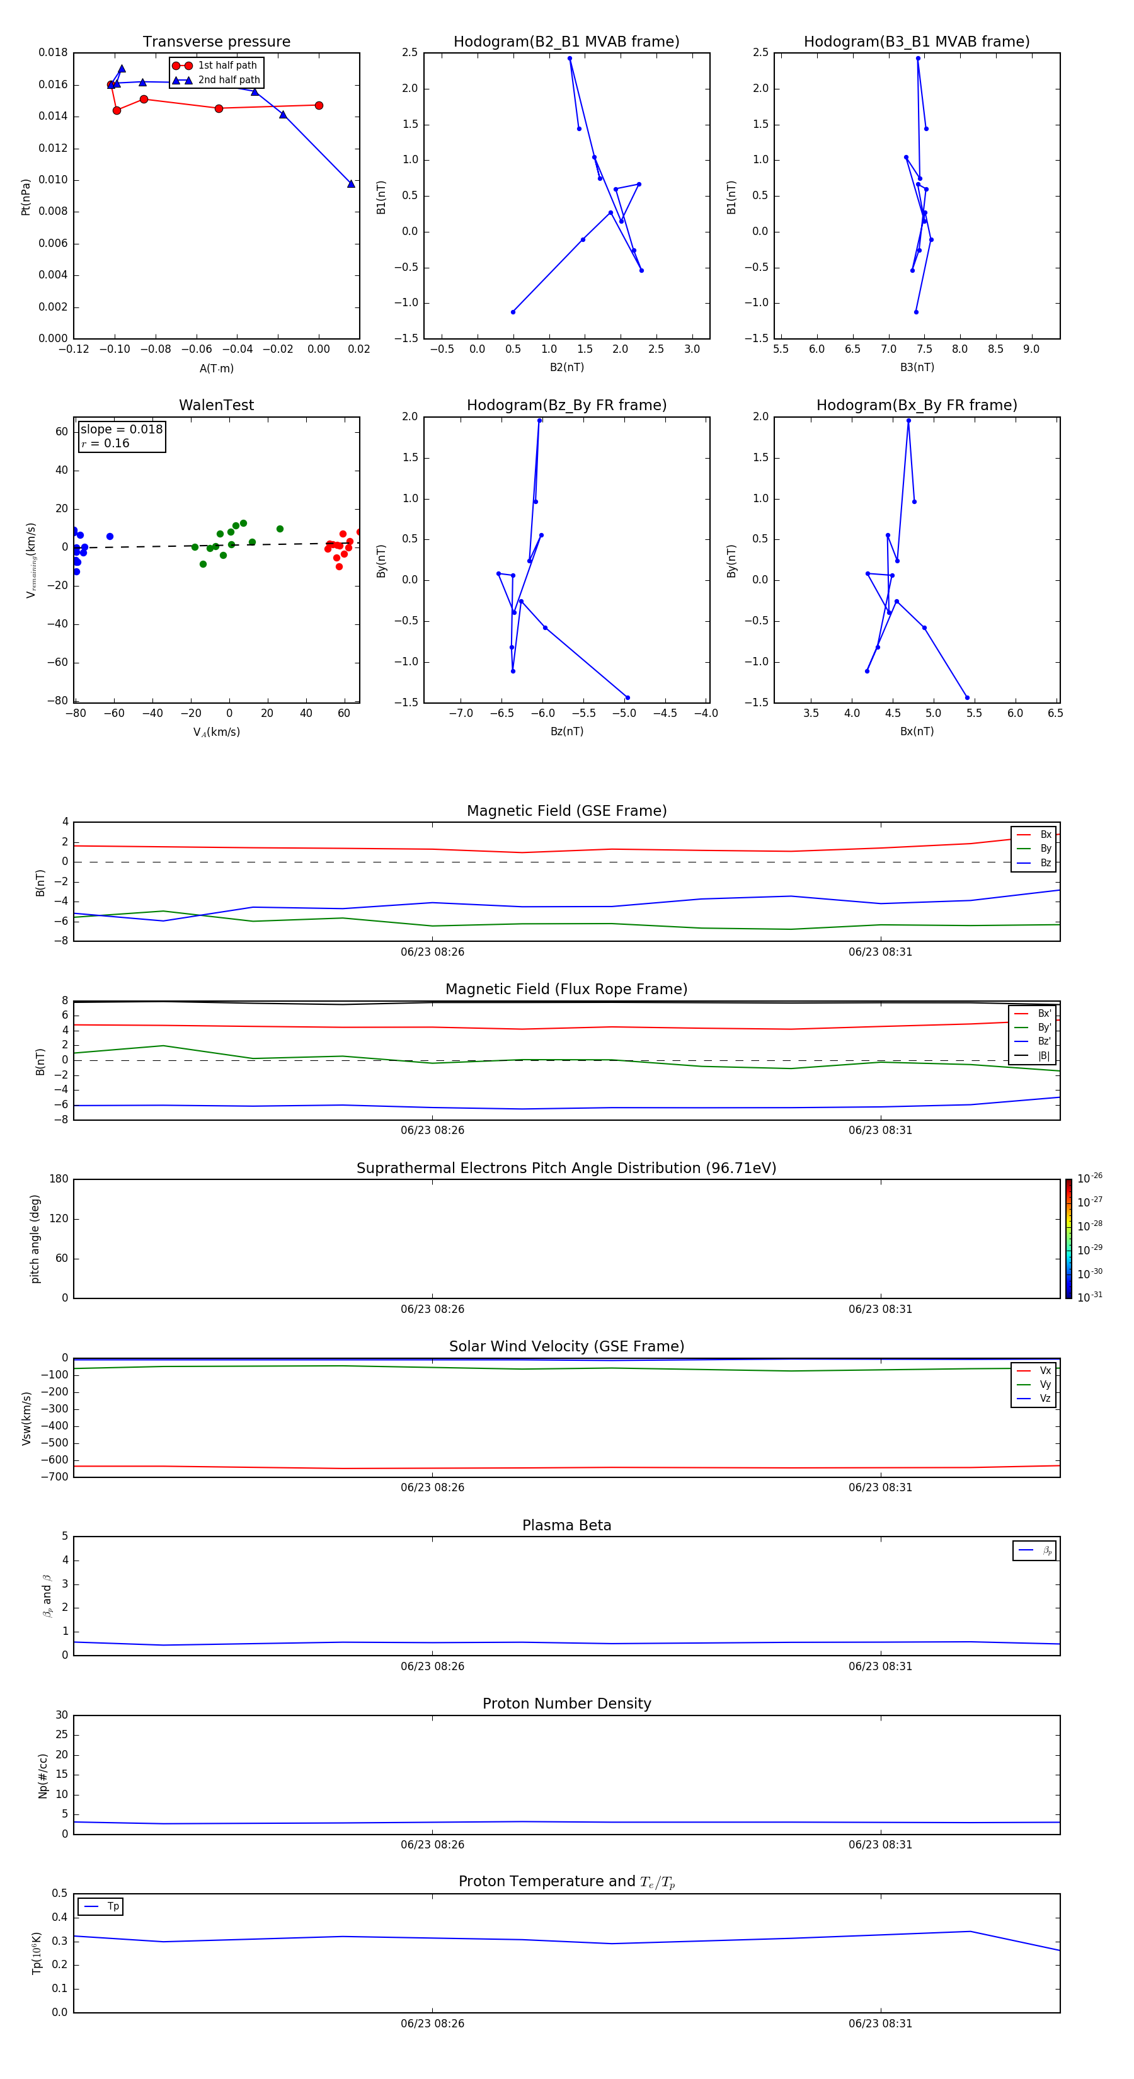Viewport: 1134px width, 2079px height.
Task: Click the 'Hodogram(Bz_By FR frame)' title
Action: (566, 405)
